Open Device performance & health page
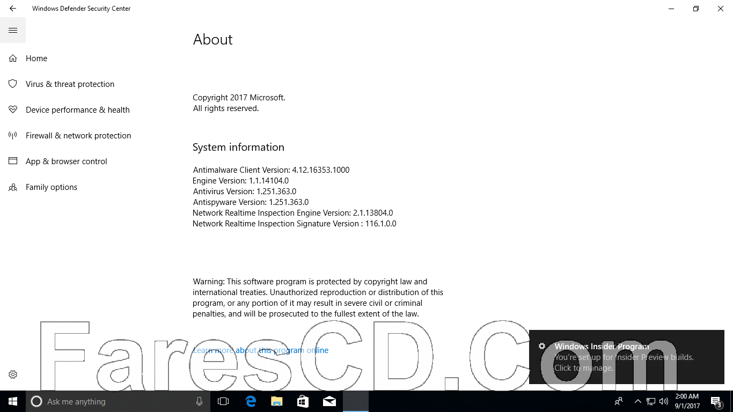The height and width of the screenshot is (412, 733). (x=78, y=110)
